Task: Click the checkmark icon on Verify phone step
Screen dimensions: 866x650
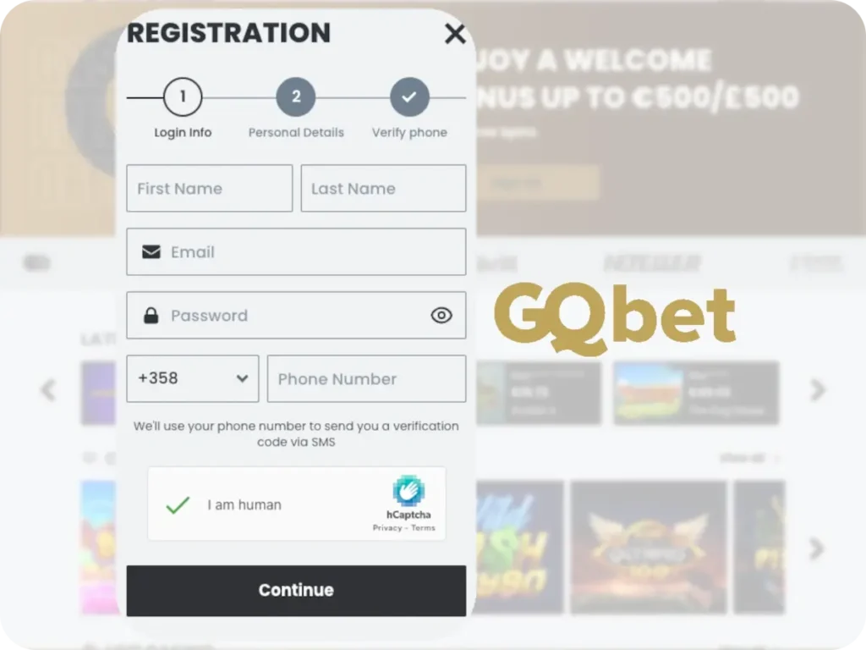Action: tap(409, 96)
